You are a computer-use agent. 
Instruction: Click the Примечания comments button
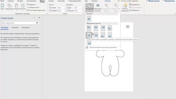(x=169, y=1)
